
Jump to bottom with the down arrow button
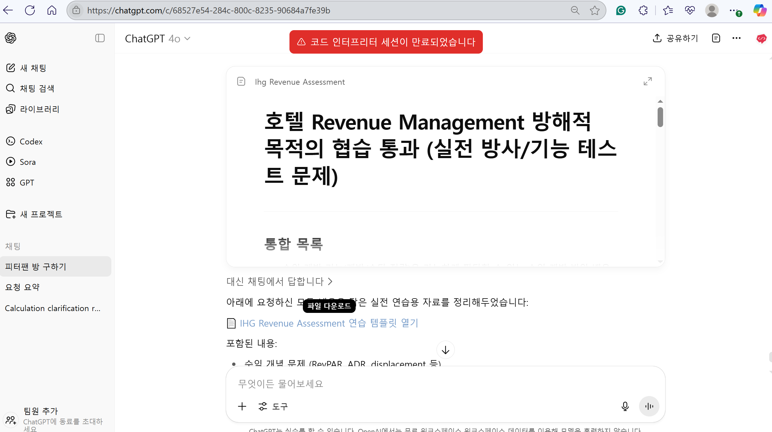pos(445,350)
